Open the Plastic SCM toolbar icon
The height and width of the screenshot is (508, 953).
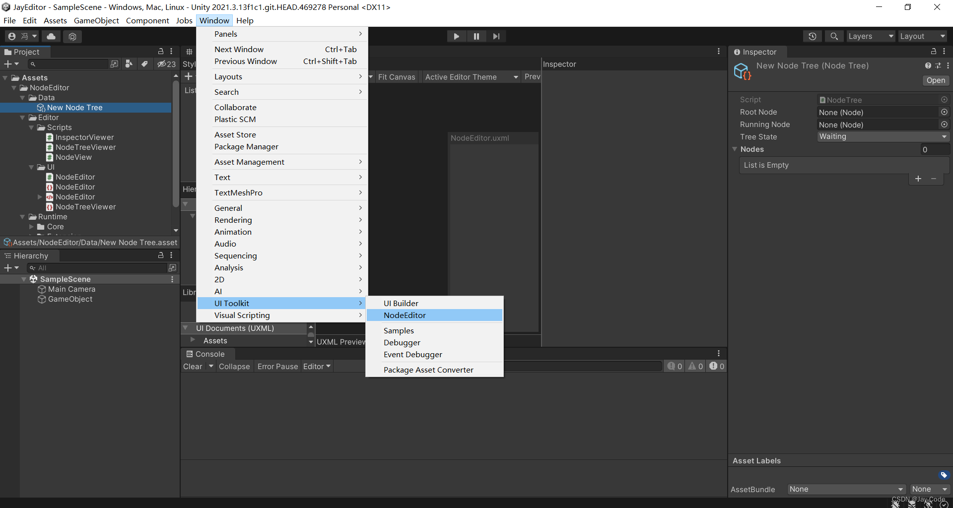72,36
